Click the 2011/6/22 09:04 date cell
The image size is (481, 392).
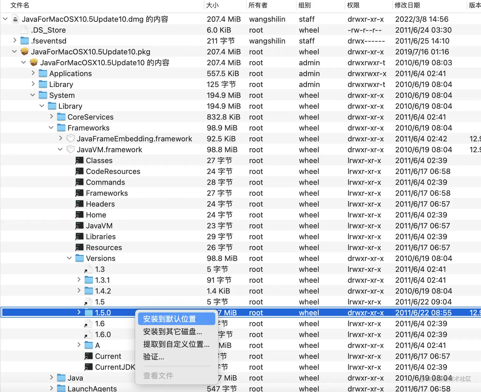pos(423,302)
